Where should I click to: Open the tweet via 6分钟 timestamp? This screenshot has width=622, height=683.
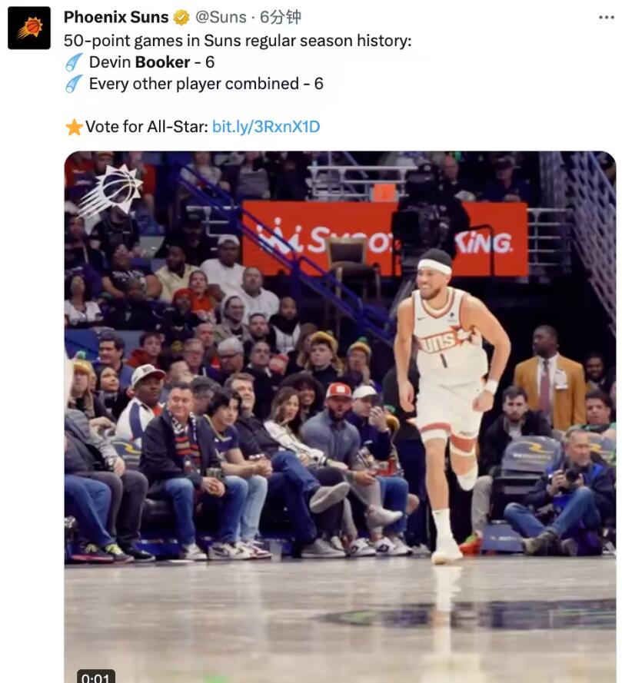[281, 17]
